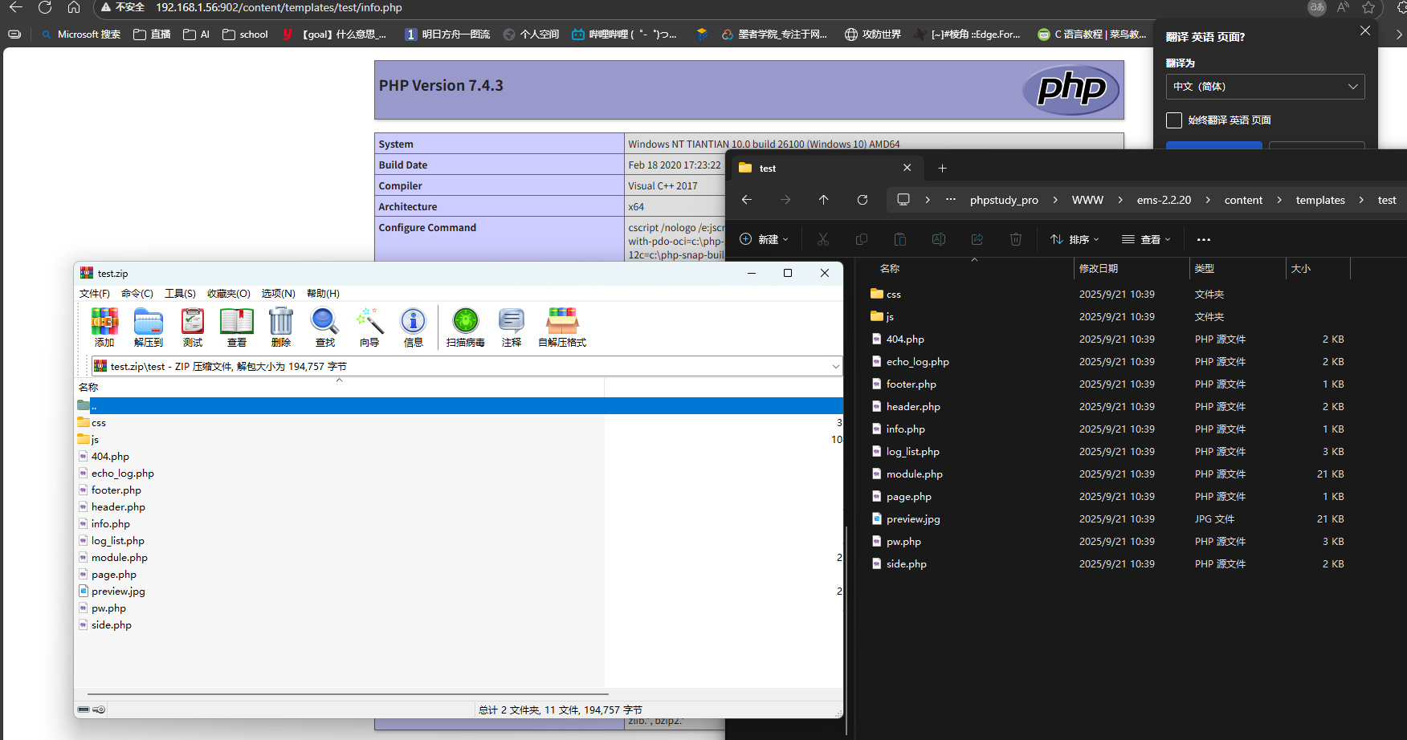Click the New (新建) button in Explorer
The height and width of the screenshot is (740, 1407).
click(764, 239)
